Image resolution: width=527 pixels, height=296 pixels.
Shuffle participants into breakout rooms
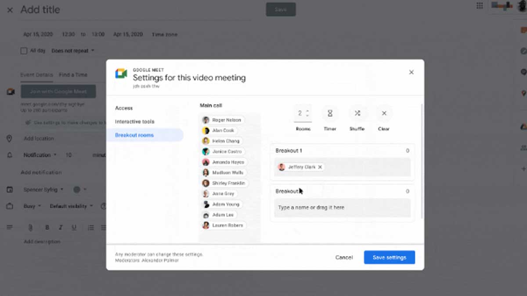pos(357,113)
